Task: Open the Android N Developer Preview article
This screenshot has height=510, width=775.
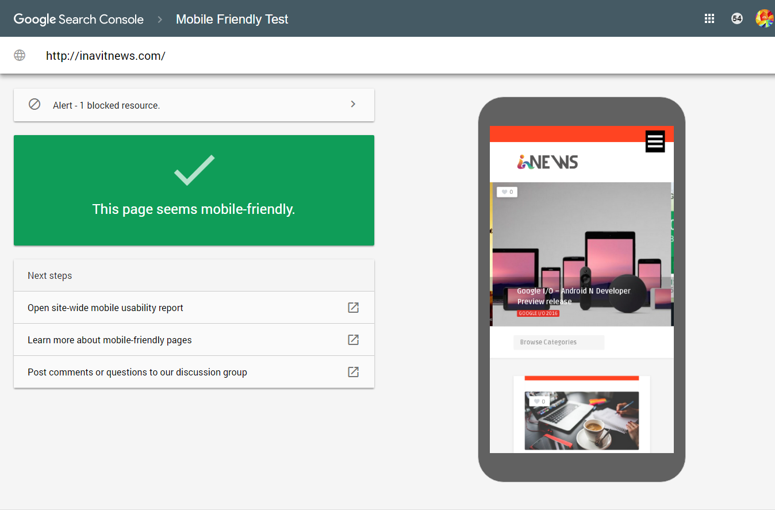Action: (x=573, y=296)
